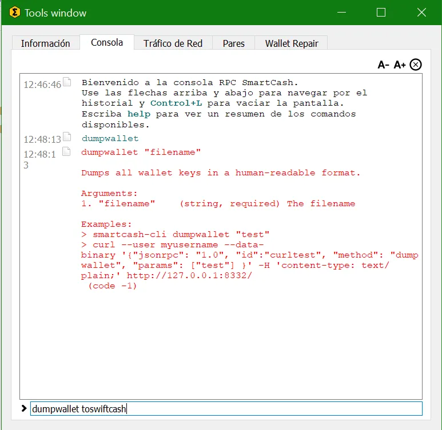The height and width of the screenshot is (430, 442).
Task: Click the red 'dumpwallet "filename"' usage line
Action: pos(141,152)
